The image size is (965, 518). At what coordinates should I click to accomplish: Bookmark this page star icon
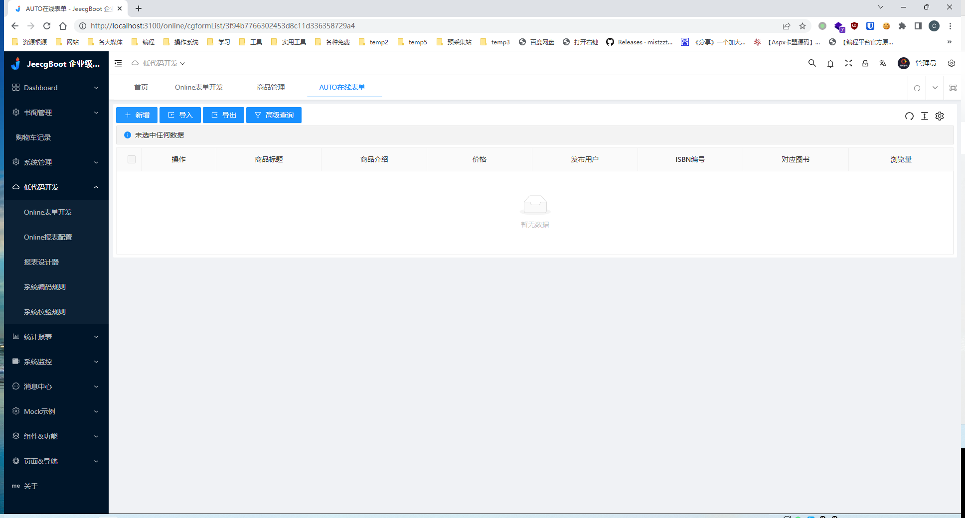(x=803, y=26)
